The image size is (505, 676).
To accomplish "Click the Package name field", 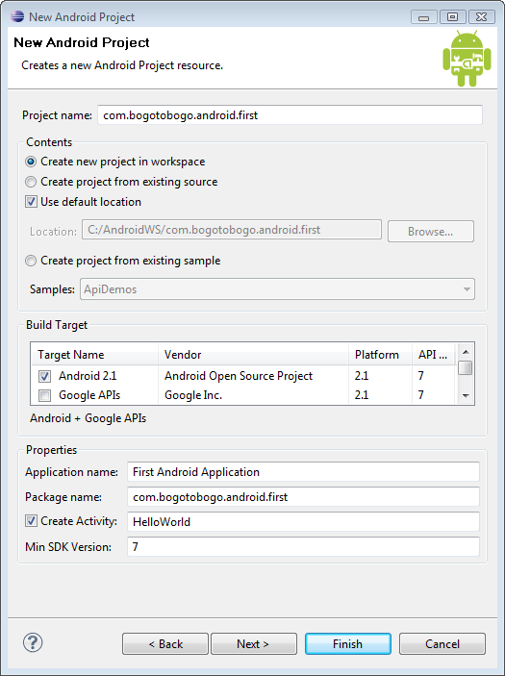I will pyautogui.click(x=303, y=497).
